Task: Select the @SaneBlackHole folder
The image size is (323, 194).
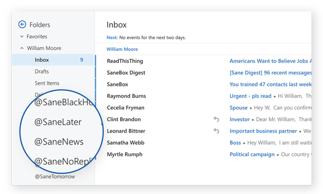Action: [64, 102]
